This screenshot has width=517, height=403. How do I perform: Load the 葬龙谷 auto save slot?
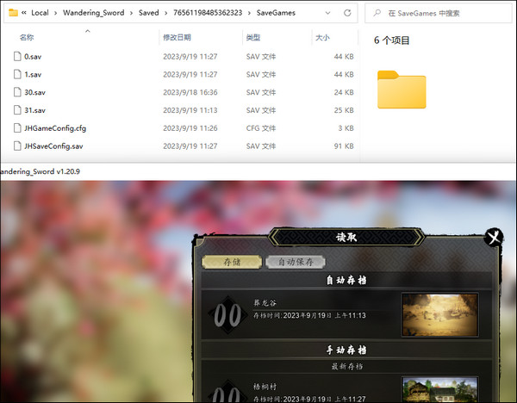[346, 314]
